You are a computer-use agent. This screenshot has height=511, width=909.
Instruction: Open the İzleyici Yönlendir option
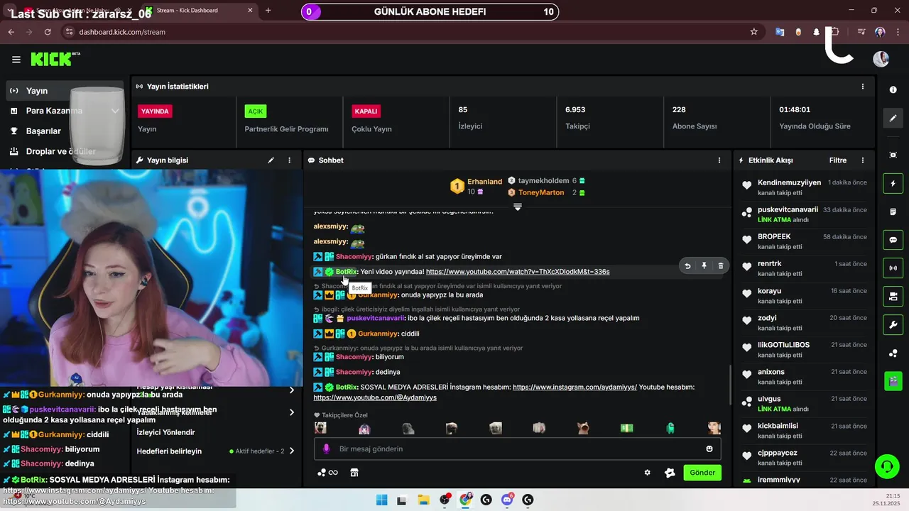pyautogui.click(x=165, y=432)
